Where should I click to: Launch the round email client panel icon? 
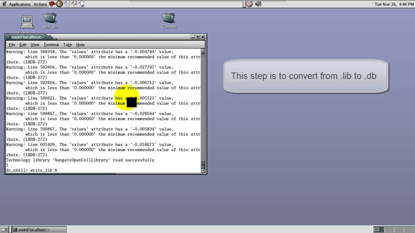(59, 4)
